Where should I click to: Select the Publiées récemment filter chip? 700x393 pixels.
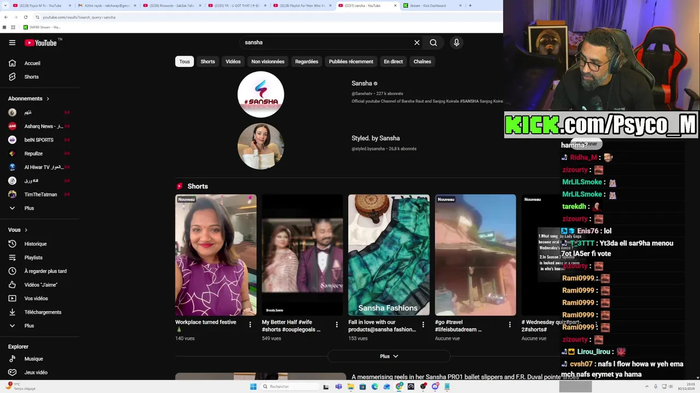[351, 62]
